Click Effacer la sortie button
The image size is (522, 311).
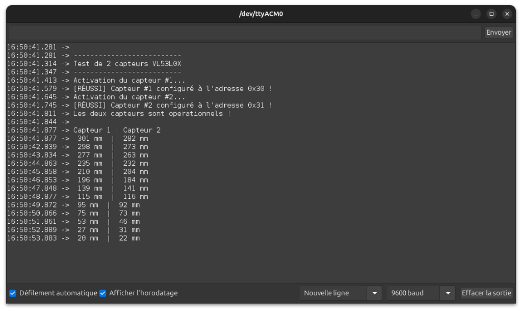(486, 293)
